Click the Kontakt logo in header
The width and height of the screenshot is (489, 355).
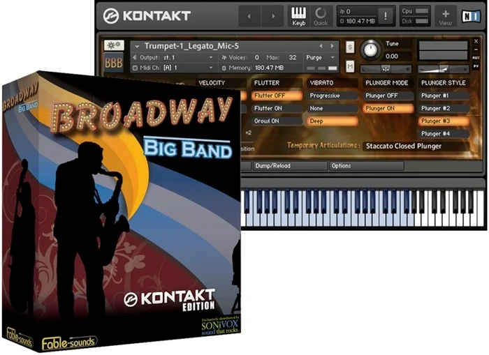click(147, 16)
